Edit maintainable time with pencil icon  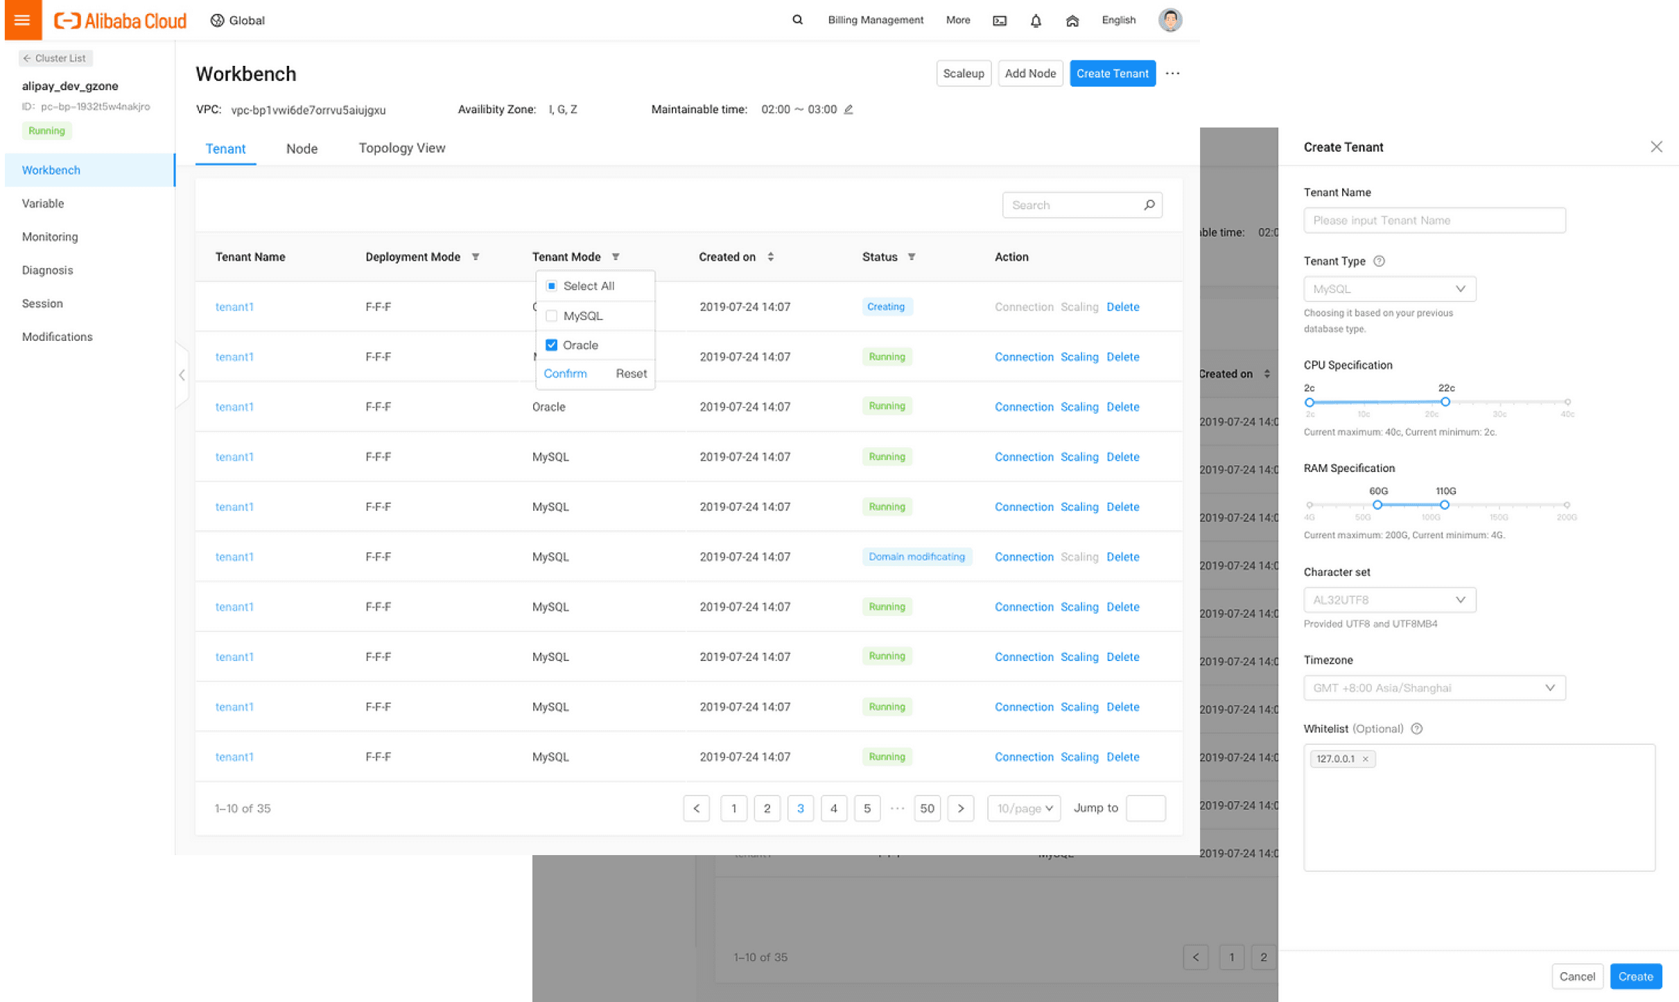tap(849, 109)
